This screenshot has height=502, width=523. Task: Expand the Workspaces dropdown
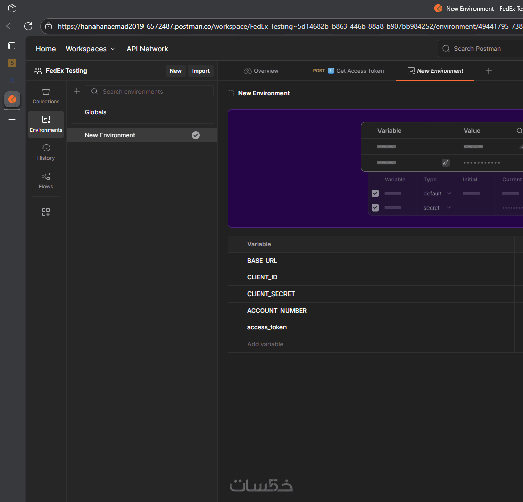coord(90,49)
